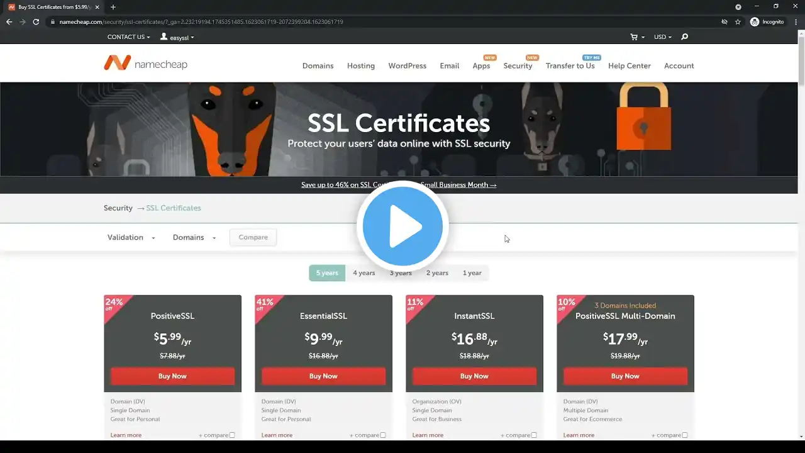Reload the page

pyautogui.click(x=36, y=21)
